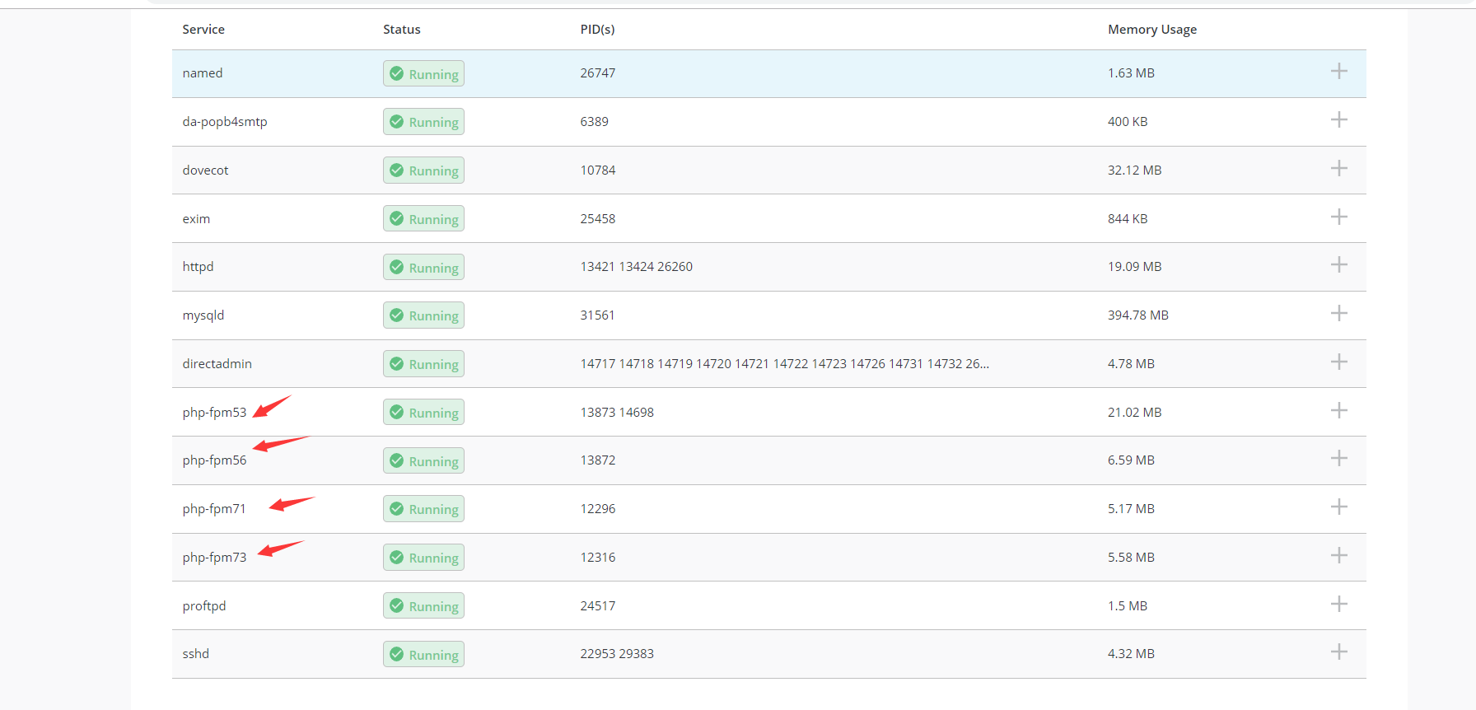Click the truncated directadmin PID list
The image size is (1476, 710).
tap(785, 364)
